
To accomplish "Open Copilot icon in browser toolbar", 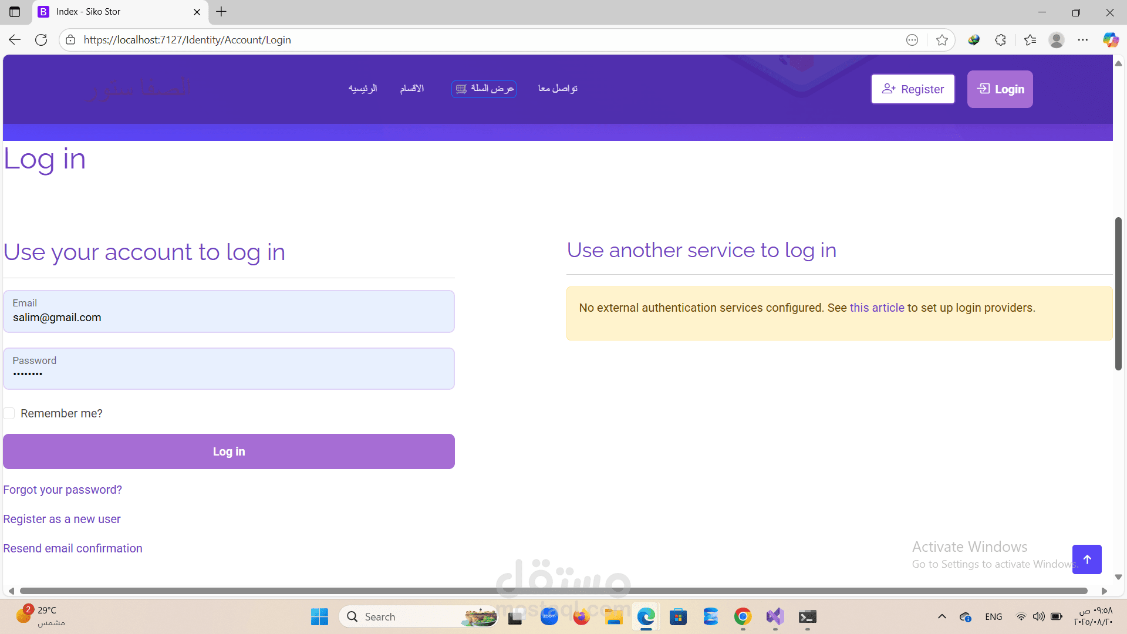I will click(1110, 40).
